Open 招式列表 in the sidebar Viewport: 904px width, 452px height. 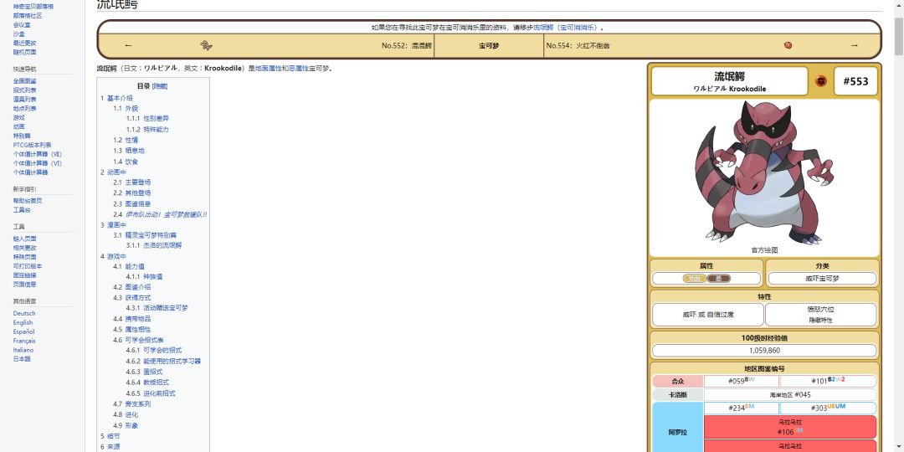pos(25,90)
